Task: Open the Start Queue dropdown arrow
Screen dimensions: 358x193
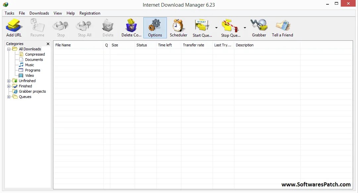Action: tap(216, 28)
